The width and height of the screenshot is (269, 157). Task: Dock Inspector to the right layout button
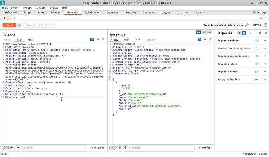[x=244, y=33]
